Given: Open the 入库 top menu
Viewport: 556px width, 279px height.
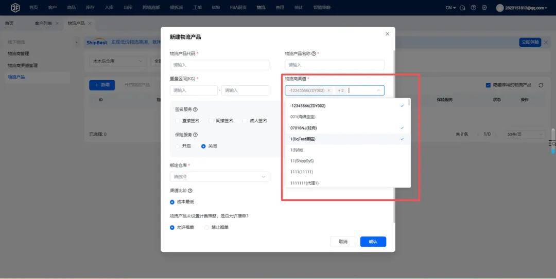Looking at the screenshot, I should tap(109, 7).
